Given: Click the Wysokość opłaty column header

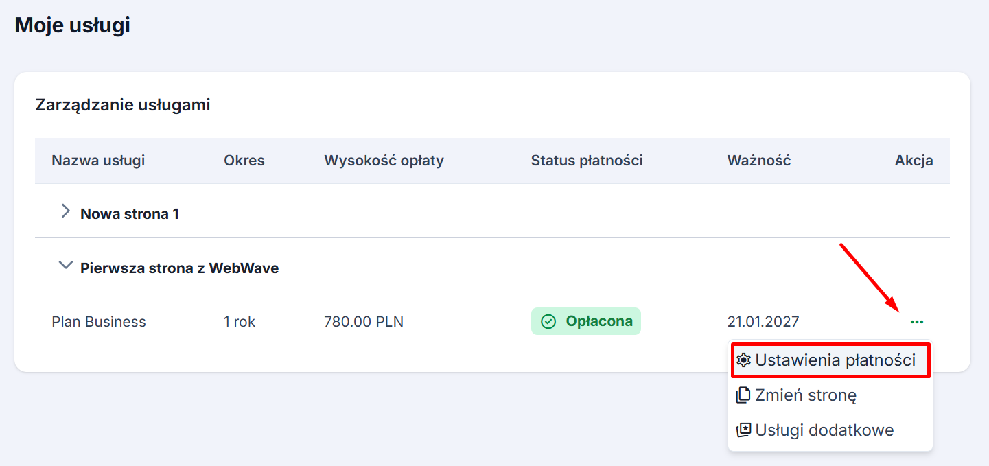Looking at the screenshot, I should [x=384, y=161].
